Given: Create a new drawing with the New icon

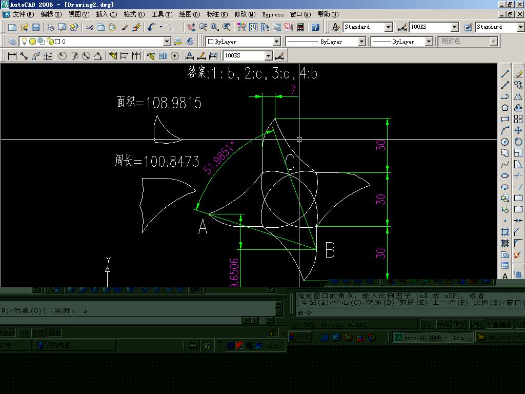Looking at the screenshot, I should (12, 28).
